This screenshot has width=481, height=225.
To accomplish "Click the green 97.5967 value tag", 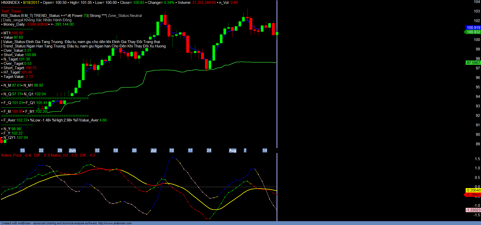I will (473, 63).
